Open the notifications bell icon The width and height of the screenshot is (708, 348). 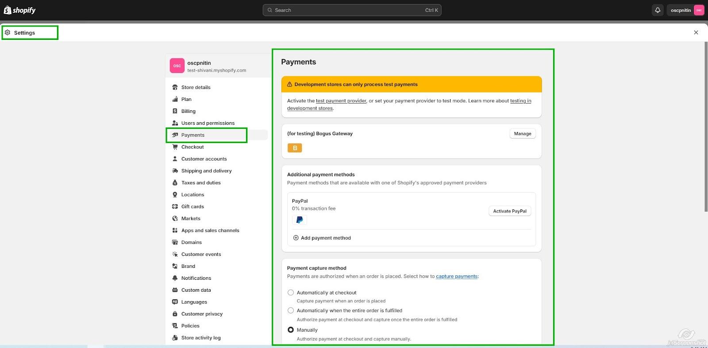coord(658,10)
